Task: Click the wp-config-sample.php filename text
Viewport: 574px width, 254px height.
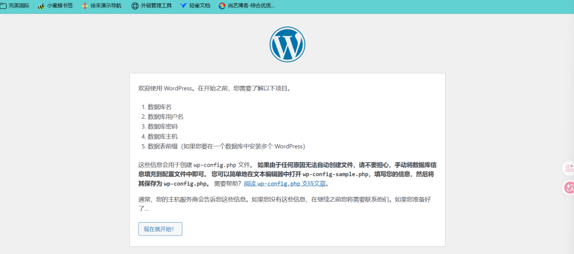Action: (335, 174)
